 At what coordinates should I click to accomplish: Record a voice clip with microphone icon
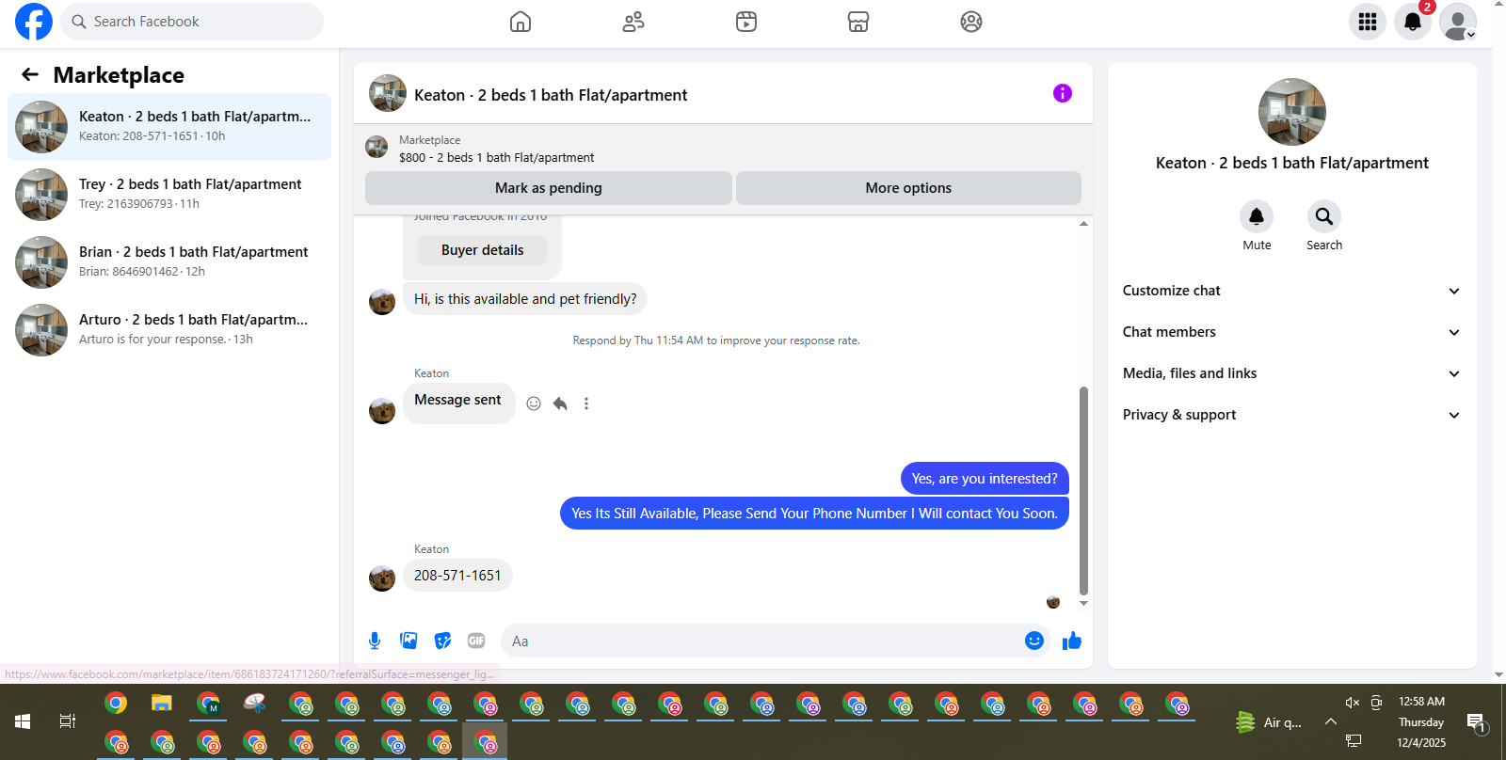tap(375, 641)
